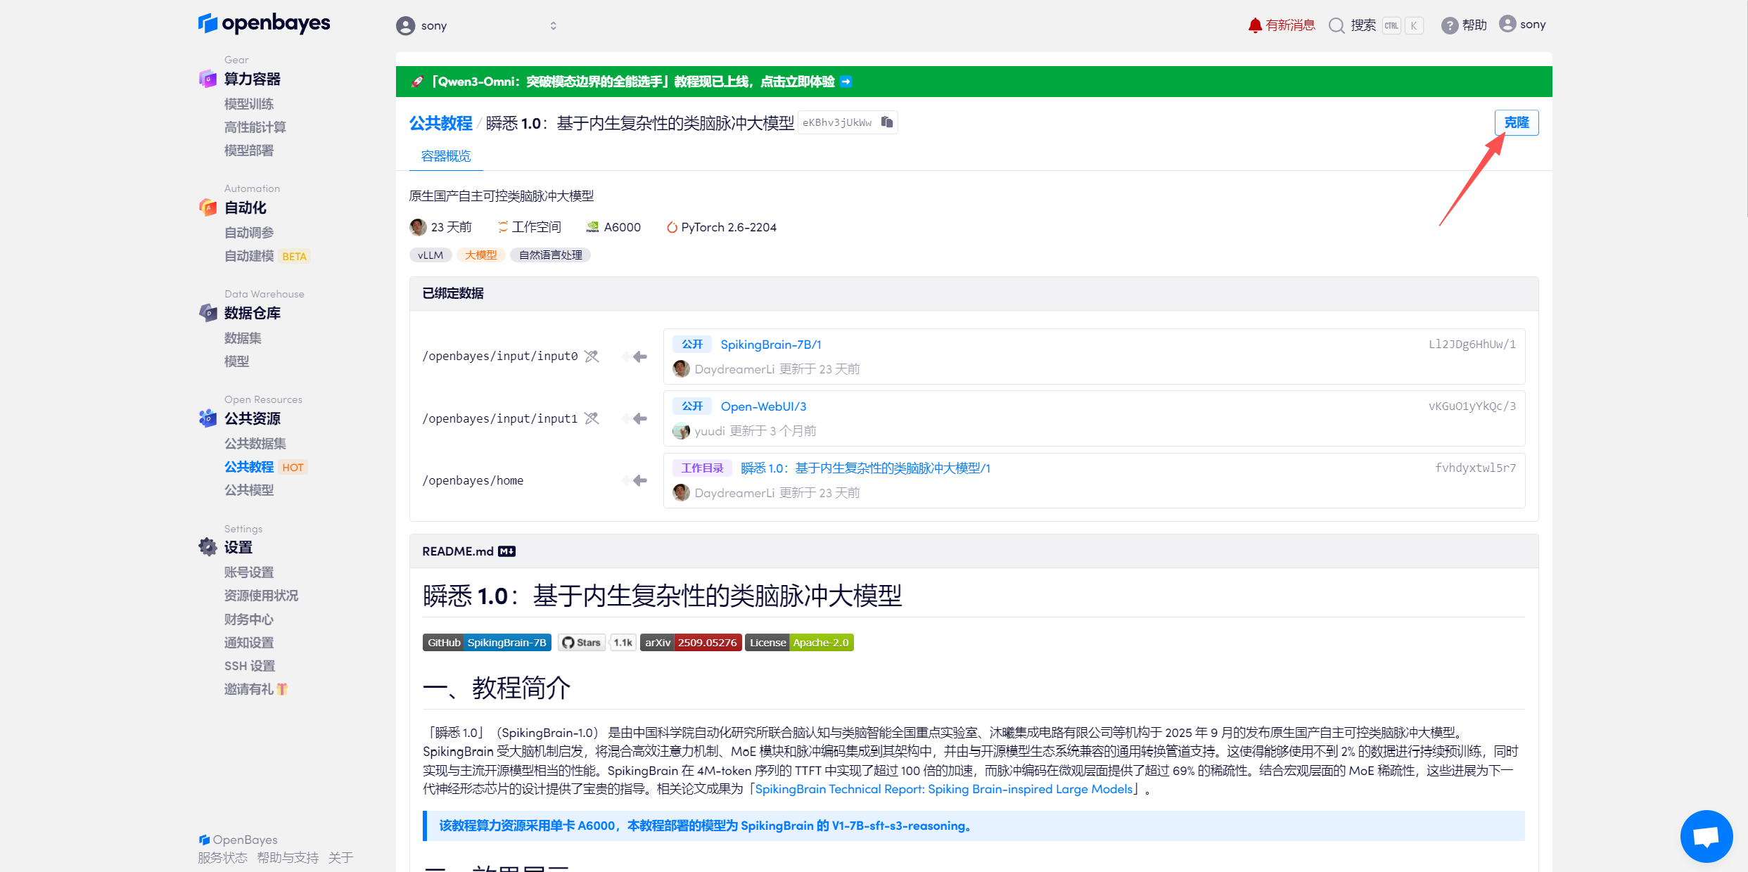Screen dimensions: 1748x872
Task: Open 财务中心 in the sidebar
Action: pos(249,620)
